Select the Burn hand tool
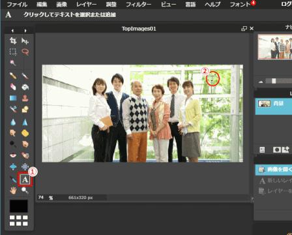The height and width of the screenshot is (235, 292). (25, 144)
